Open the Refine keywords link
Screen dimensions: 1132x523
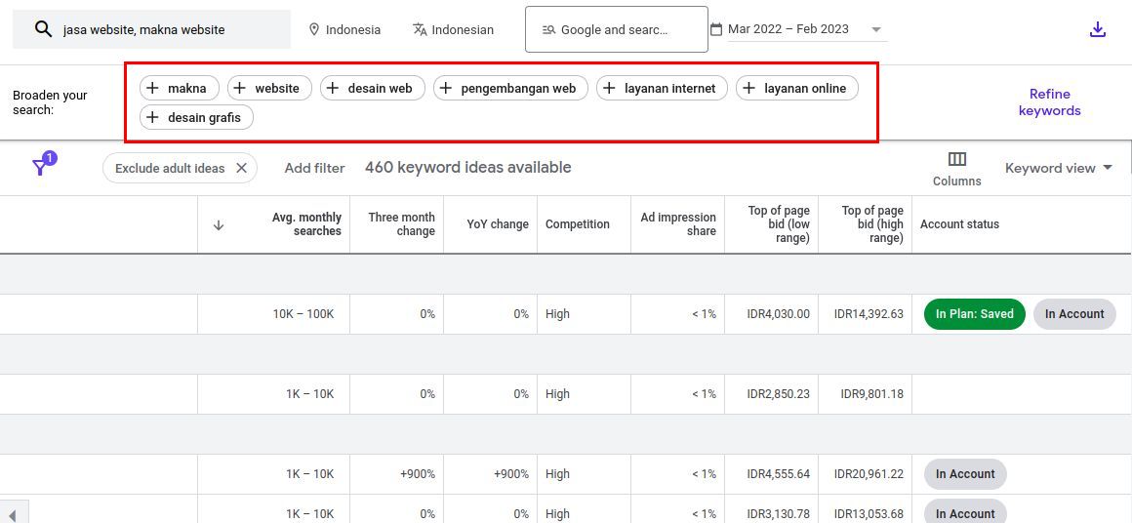click(x=1050, y=102)
